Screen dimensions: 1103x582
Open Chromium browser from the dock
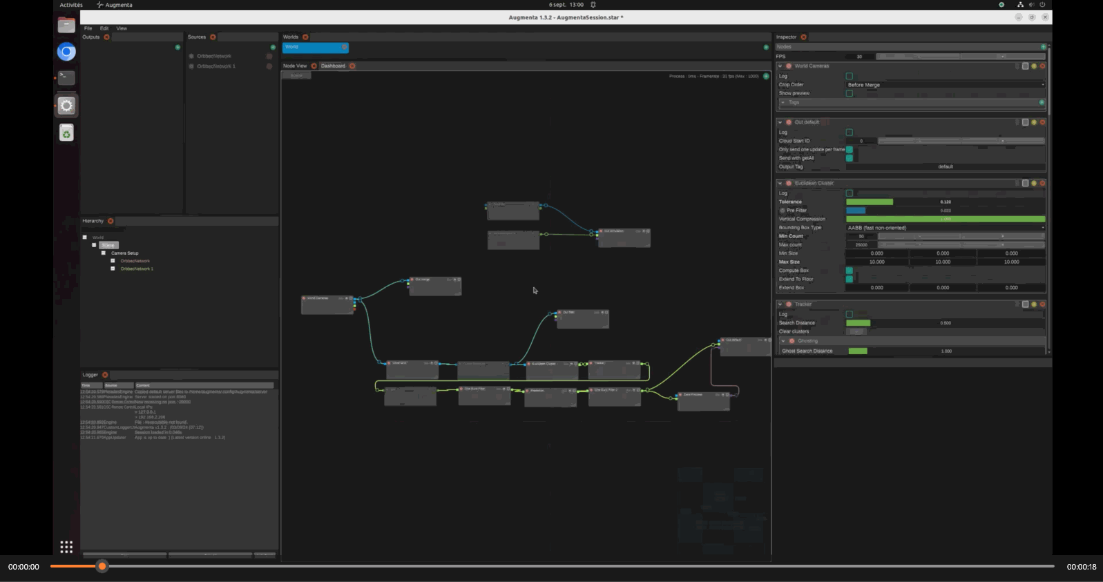66,52
